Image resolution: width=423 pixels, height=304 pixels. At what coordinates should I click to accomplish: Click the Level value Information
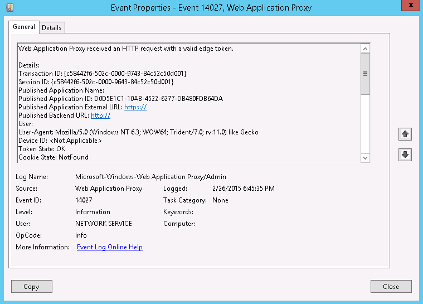click(93, 212)
